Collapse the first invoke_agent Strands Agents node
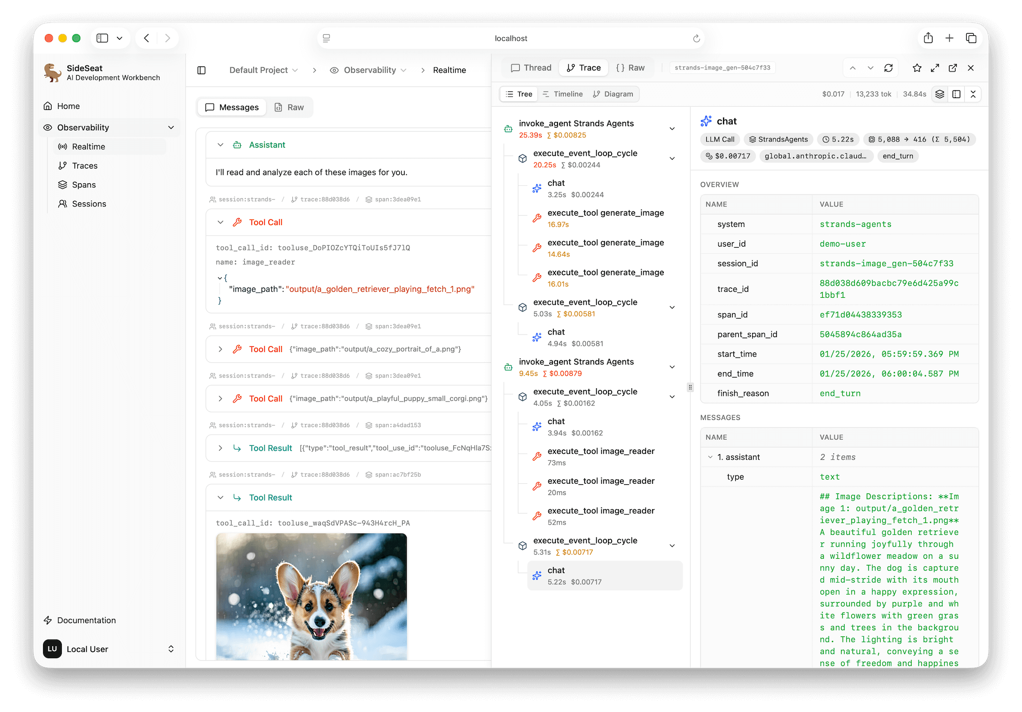The height and width of the screenshot is (712, 1022). click(672, 129)
